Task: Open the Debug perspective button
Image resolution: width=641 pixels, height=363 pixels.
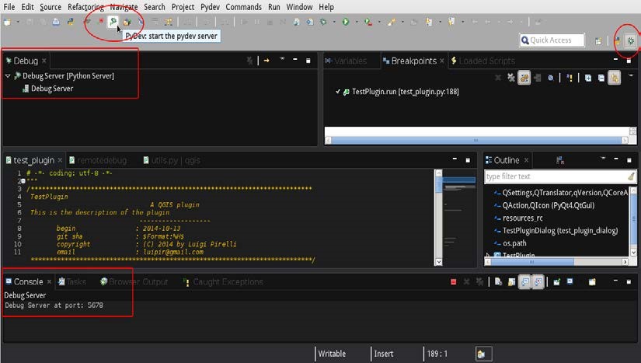Action: pos(631,41)
